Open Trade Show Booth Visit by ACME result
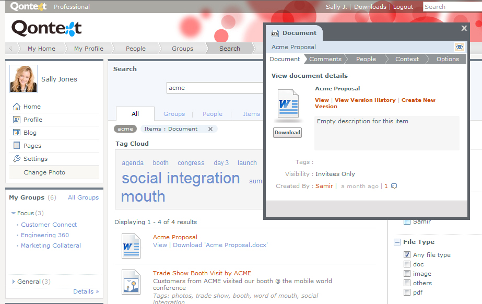This screenshot has width=482, height=304. (202, 273)
